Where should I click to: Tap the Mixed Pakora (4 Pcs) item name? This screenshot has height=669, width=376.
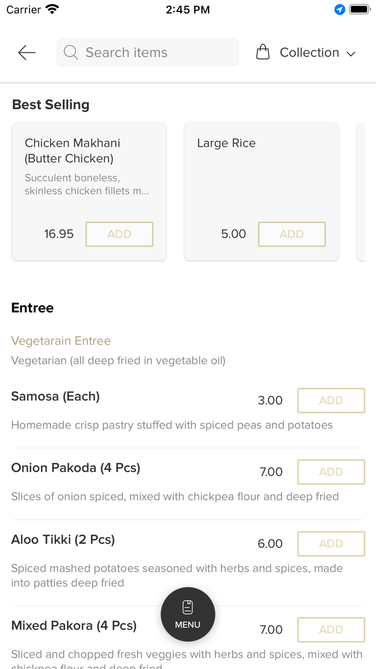click(74, 625)
